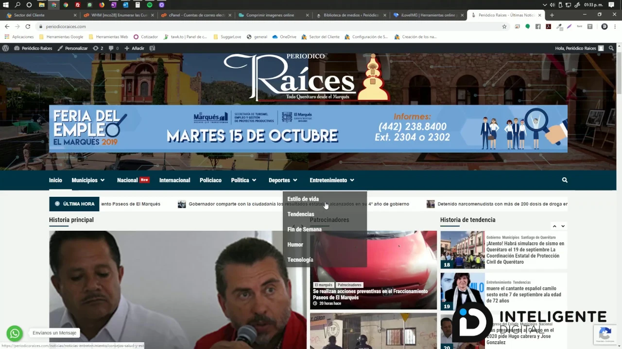Open the Internacional section
This screenshot has height=349, width=622.
click(174, 180)
